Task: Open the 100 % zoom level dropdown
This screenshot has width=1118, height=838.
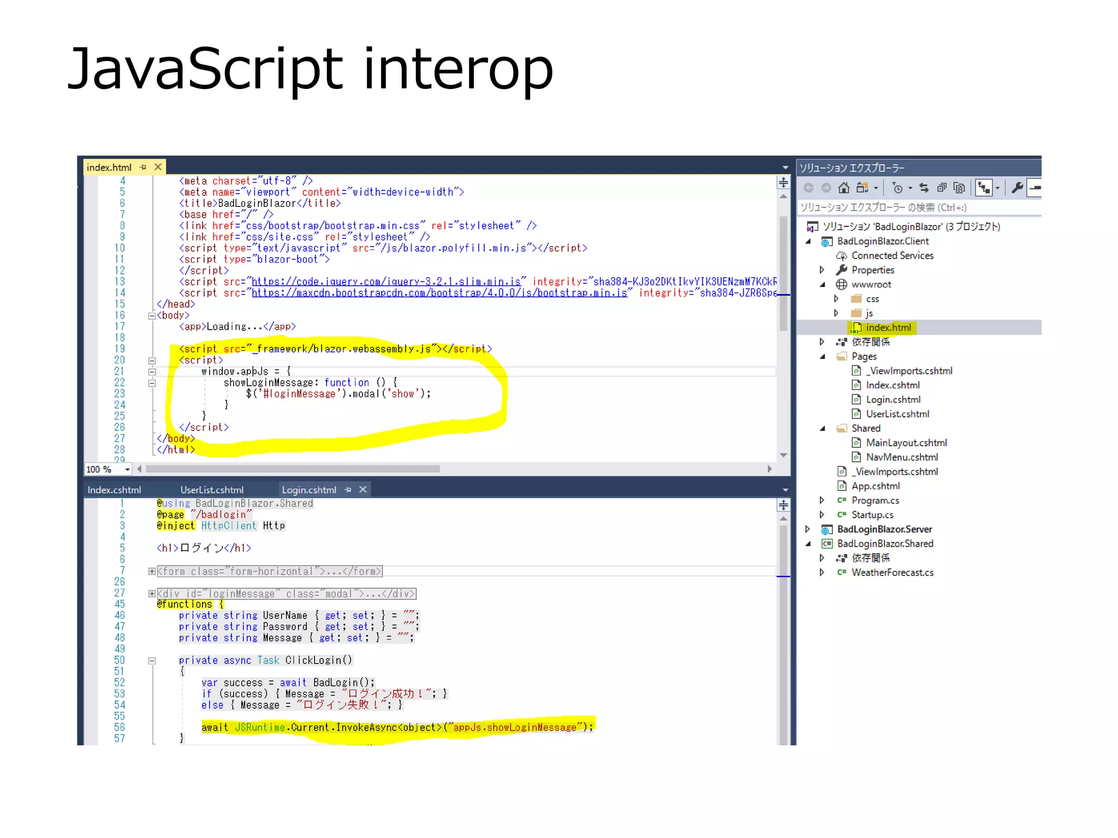Action: pos(127,469)
